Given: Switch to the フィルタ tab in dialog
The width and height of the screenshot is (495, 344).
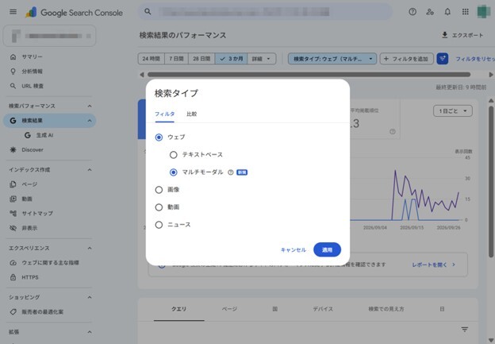Looking at the screenshot, I should click(164, 114).
